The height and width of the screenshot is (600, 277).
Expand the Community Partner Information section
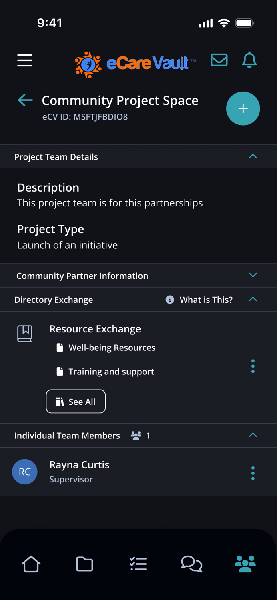[x=253, y=275]
